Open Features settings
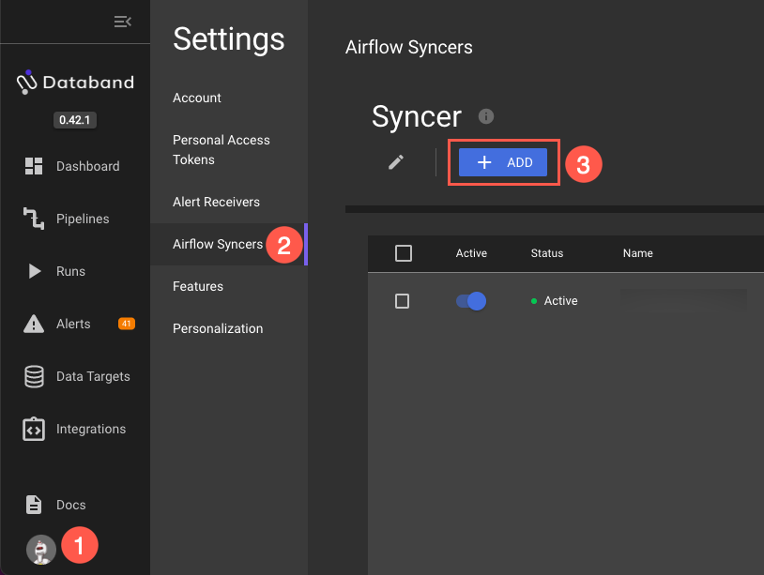 click(198, 286)
